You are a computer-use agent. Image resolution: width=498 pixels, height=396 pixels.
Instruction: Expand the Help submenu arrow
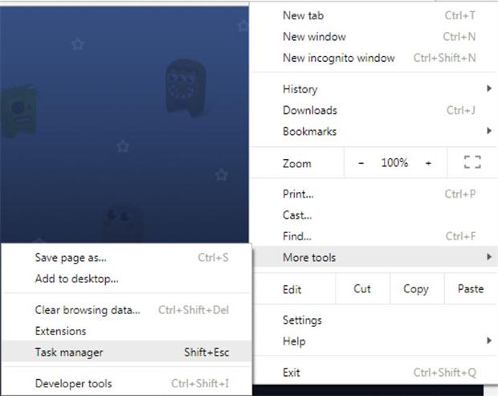pos(489,341)
